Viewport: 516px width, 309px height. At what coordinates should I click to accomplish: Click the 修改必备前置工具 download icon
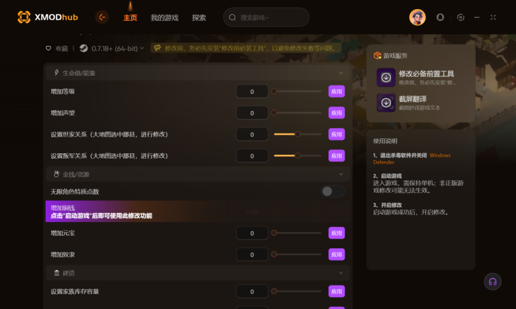386,77
